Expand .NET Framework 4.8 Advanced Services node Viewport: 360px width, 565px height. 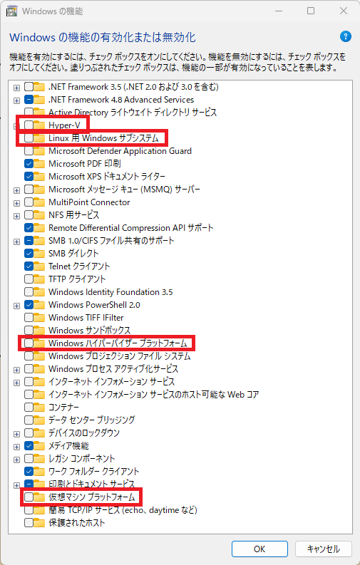(x=16, y=100)
